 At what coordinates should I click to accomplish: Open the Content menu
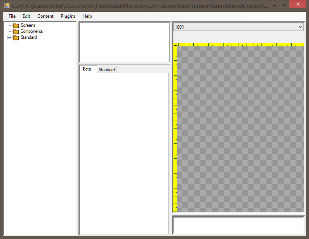[x=45, y=16]
